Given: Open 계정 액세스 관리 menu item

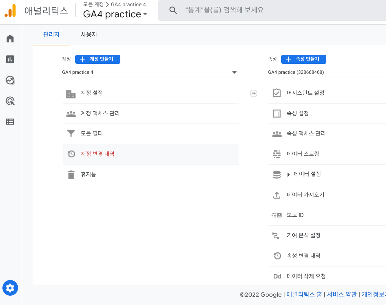Looking at the screenshot, I should 151,113.
